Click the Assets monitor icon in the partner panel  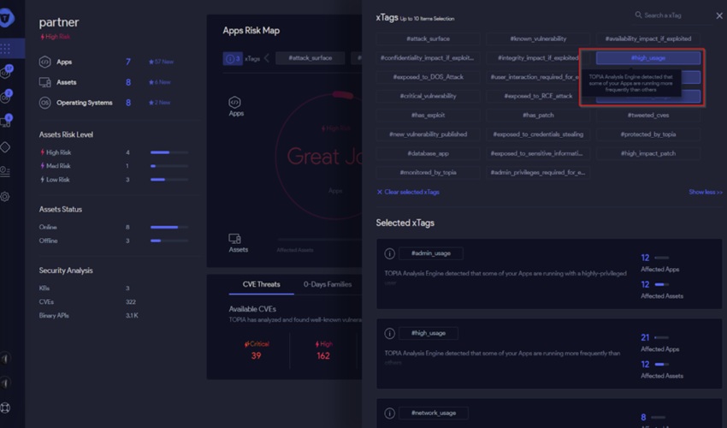click(45, 82)
